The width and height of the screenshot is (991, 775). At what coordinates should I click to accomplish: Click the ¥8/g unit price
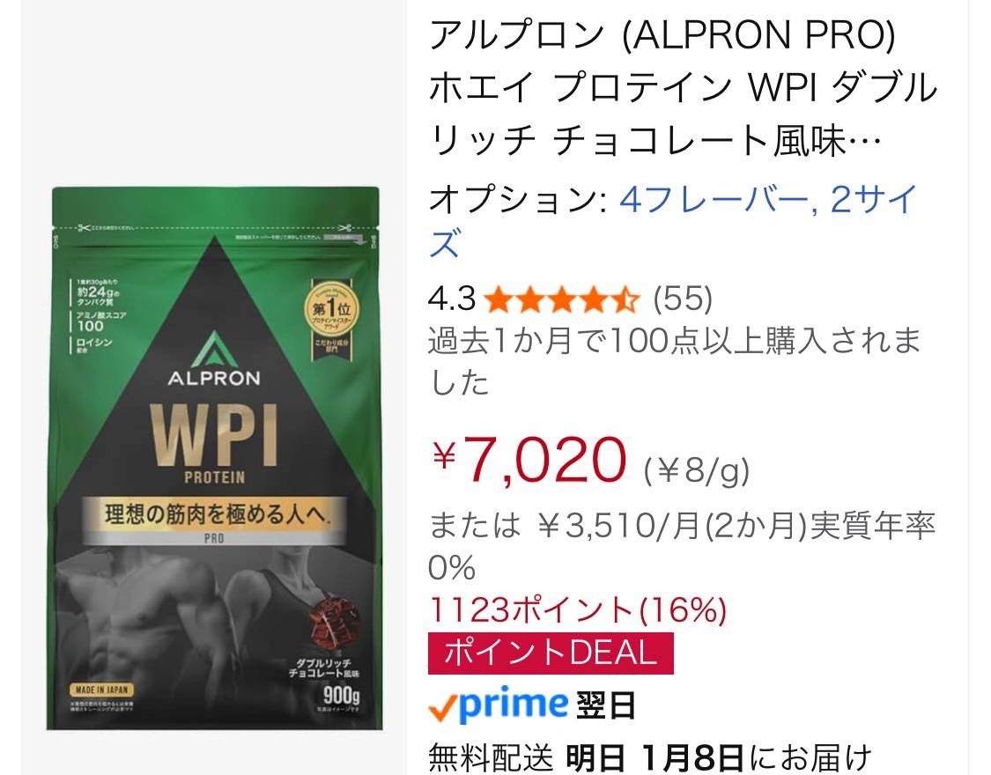click(697, 470)
